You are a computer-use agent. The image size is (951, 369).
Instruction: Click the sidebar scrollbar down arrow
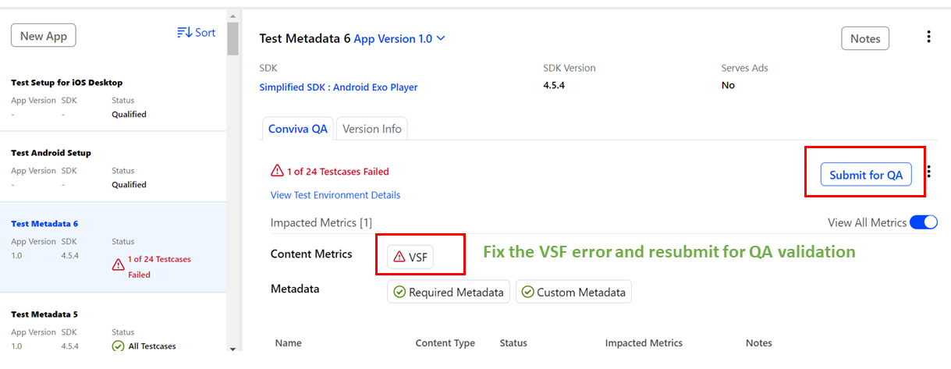click(232, 348)
